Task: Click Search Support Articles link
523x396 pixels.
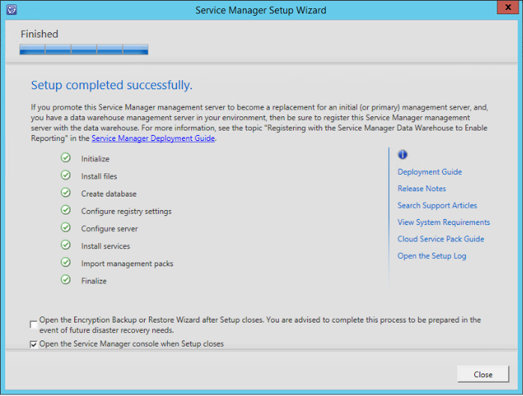Action: (437, 205)
